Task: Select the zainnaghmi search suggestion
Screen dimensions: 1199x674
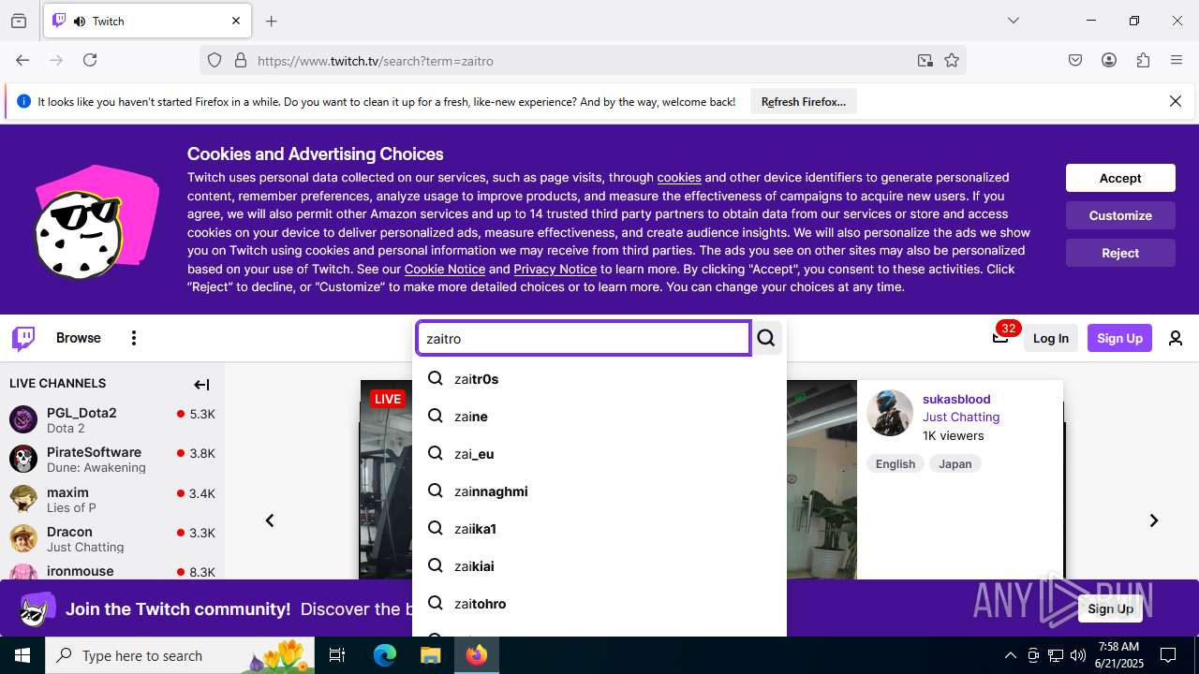Action: (x=599, y=491)
